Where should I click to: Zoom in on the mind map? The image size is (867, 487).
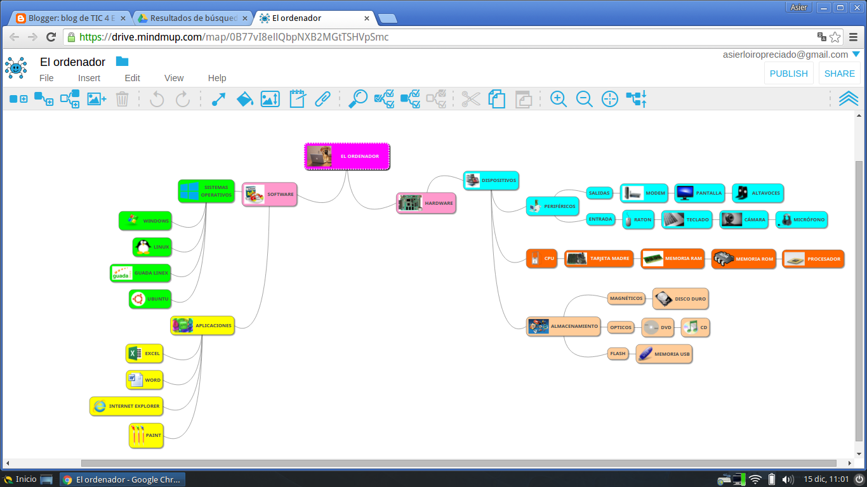(x=559, y=99)
